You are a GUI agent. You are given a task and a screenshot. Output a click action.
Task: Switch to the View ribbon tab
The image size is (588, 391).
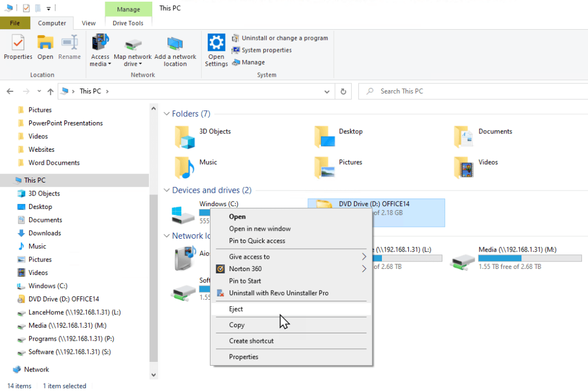click(88, 23)
